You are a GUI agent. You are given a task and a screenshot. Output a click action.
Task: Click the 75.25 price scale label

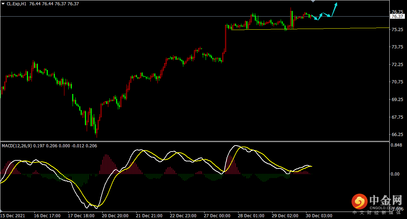397,30
